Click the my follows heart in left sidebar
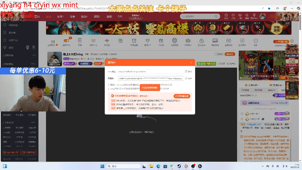Image resolution: width=302 pixels, height=170 pixels. 5,25
